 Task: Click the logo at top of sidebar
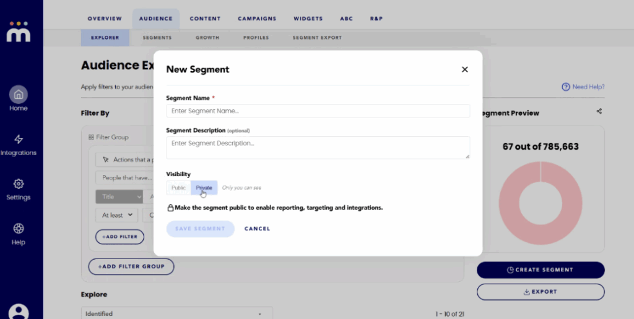coord(19,31)
